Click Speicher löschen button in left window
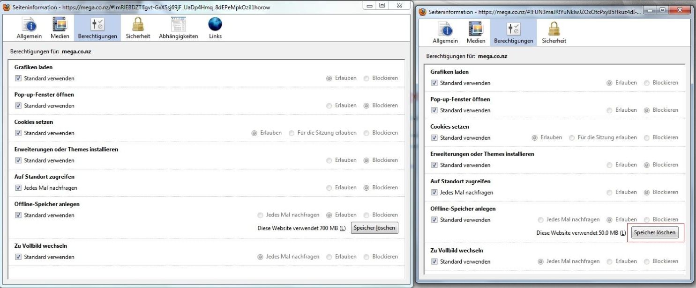This screenshot has width=696, height=288. [374, 228]
